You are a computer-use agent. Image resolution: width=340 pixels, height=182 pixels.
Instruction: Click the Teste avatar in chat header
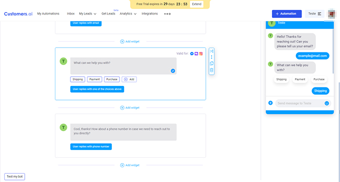point(272,23)
